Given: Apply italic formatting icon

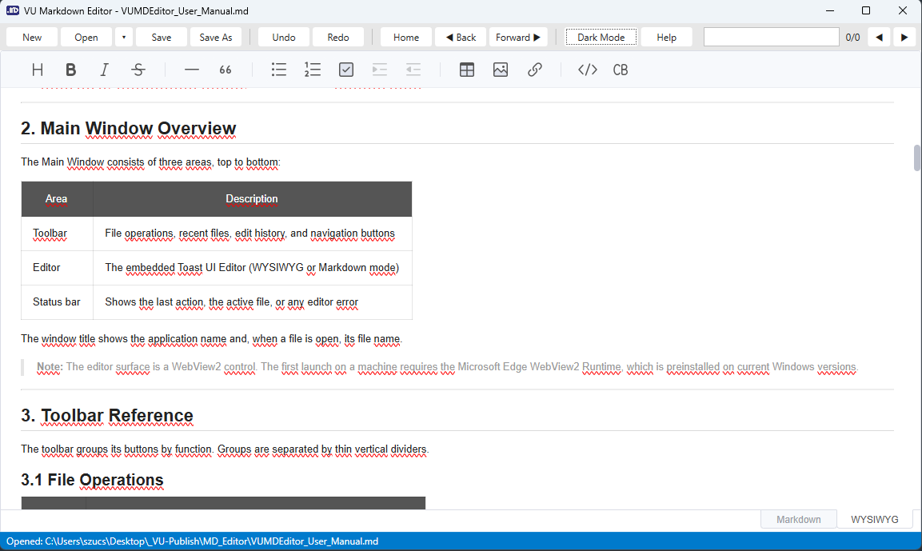Looking at the screenshot, I should 104,70.
